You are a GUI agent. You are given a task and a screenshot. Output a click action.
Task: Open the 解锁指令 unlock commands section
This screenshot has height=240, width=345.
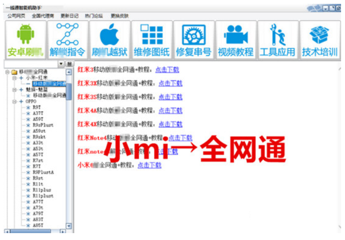[x=68, y=40]
